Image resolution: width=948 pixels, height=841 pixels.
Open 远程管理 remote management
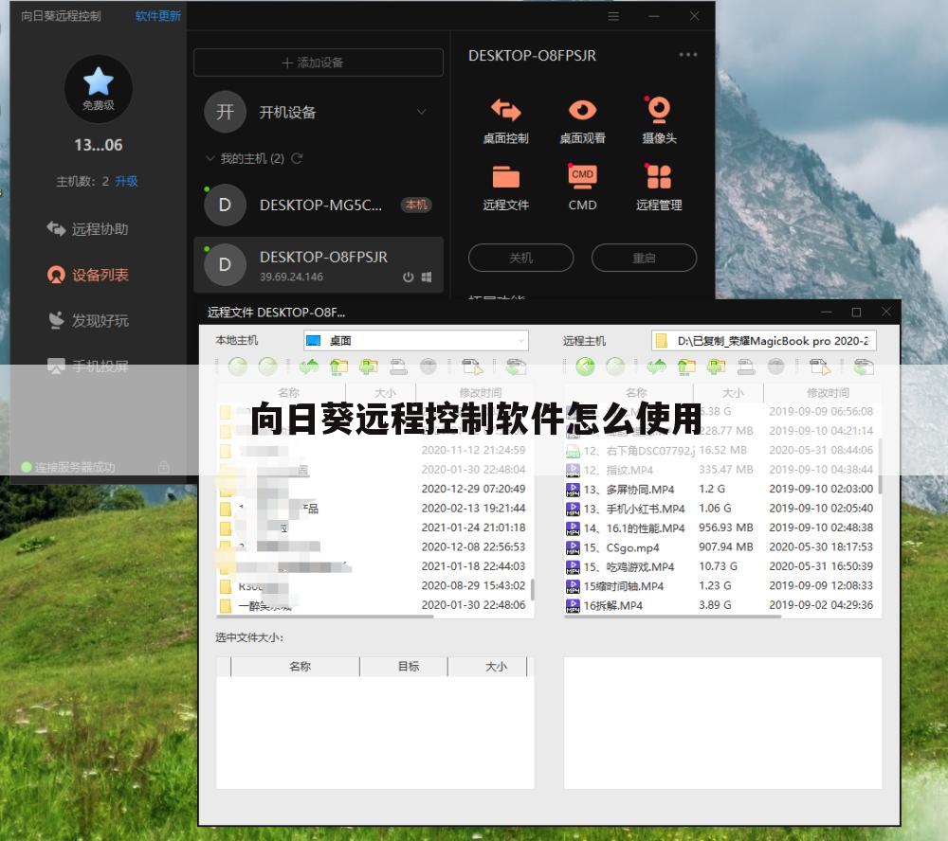point(659,188)
